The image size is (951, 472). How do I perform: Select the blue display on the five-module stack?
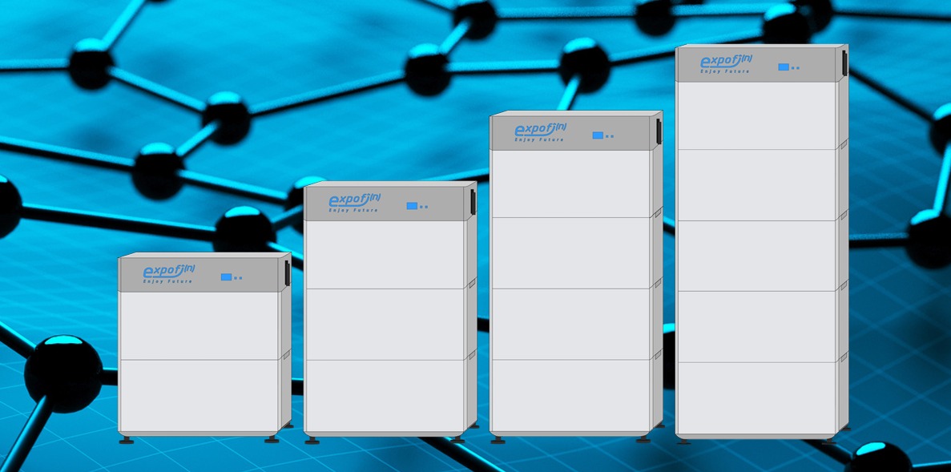(784, 67)
